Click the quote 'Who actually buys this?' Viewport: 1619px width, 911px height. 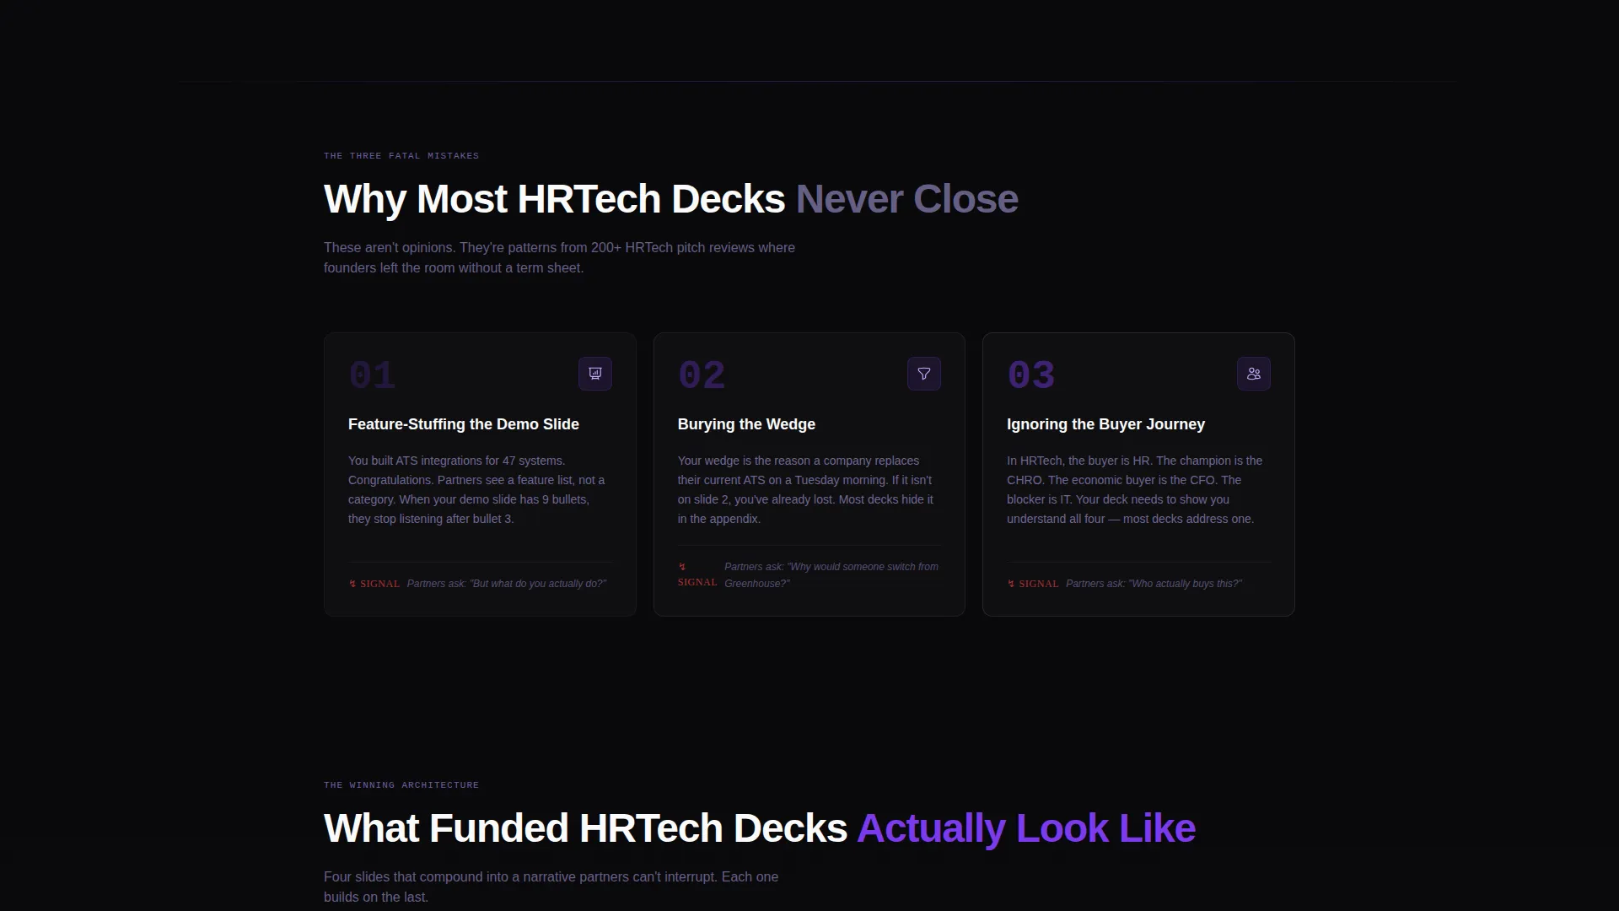pyautogui.click(x=1154, y=584)
